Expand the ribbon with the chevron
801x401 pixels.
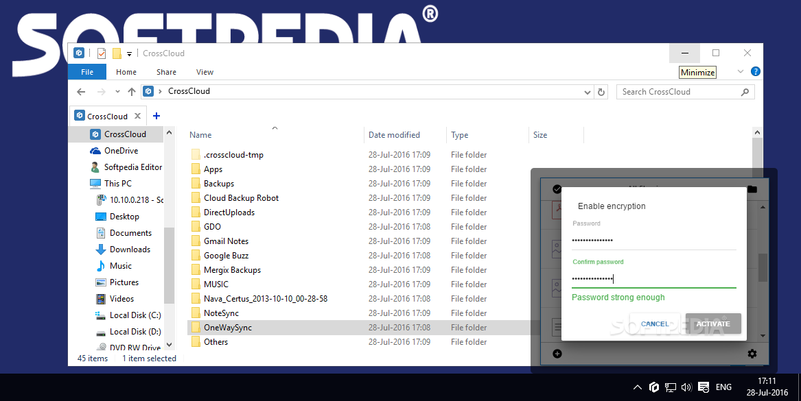click(740, 71)
